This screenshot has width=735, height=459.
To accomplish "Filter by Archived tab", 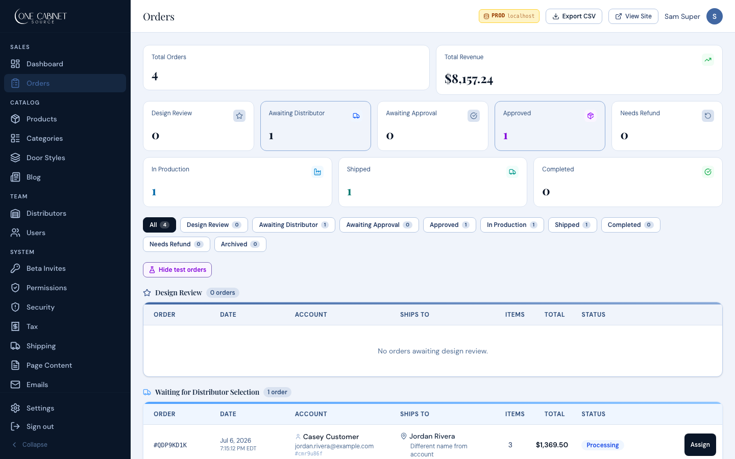I will coord(240,244).
